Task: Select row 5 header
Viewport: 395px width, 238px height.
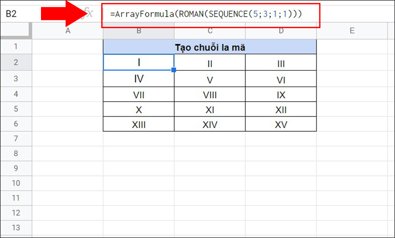Action: pos(16,109)
